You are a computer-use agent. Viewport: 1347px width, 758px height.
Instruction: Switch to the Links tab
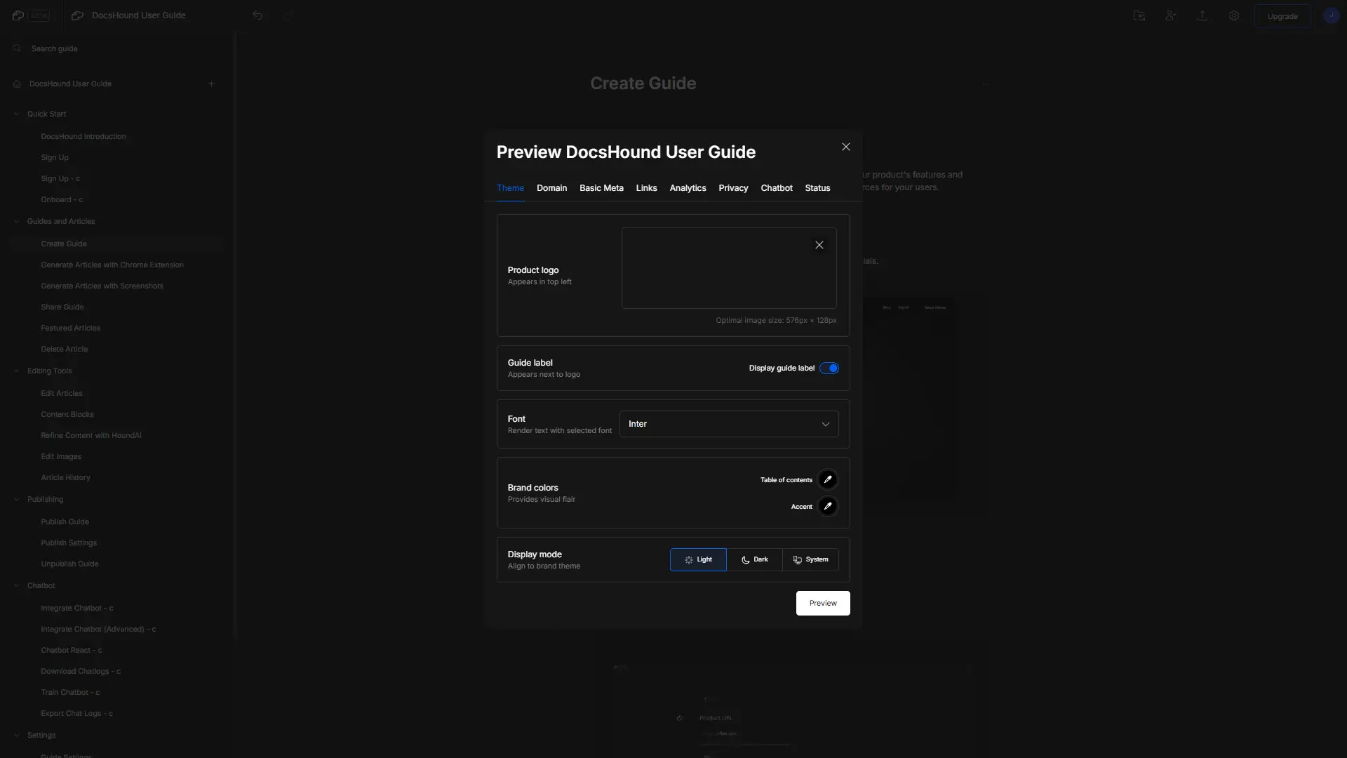click(646, 188)
